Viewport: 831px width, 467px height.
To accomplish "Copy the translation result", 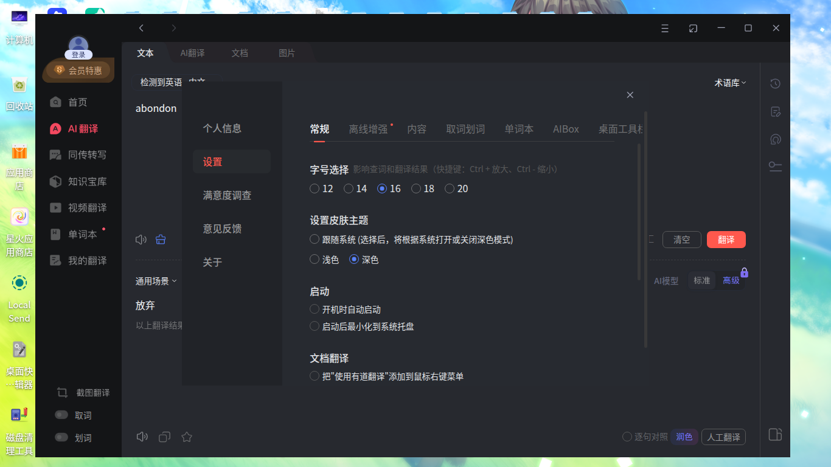I will 164,437.
